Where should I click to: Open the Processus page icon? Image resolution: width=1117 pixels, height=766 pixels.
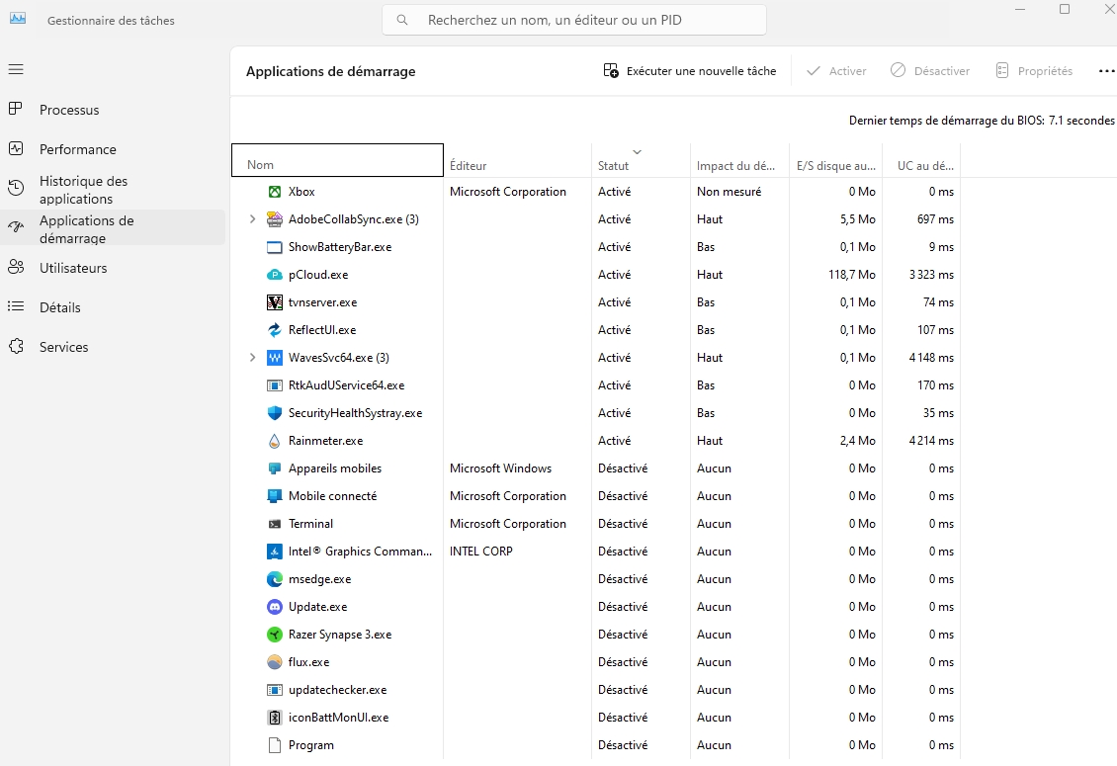[x=16, y=110]
